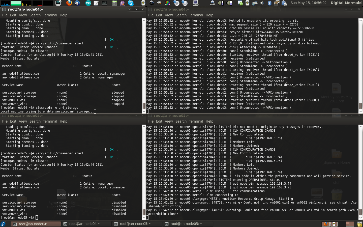Image resolution: width=363 pixels, height=227 pixels.
Task: Open File menu in top-left node04 terminal
Action: coord(5,15)
